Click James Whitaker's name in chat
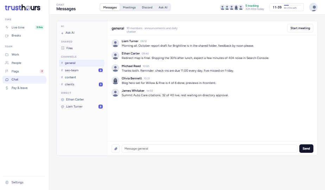 pos(133,91)
